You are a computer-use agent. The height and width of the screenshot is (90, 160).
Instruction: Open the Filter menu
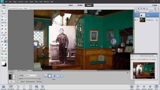coord(36,2)
